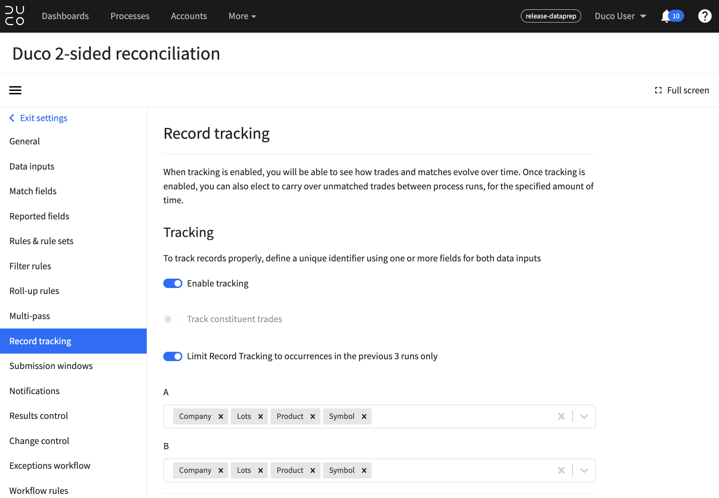Remove Symbol tag from field B
Screen dimensions: 719x498
tap(364, 471)
